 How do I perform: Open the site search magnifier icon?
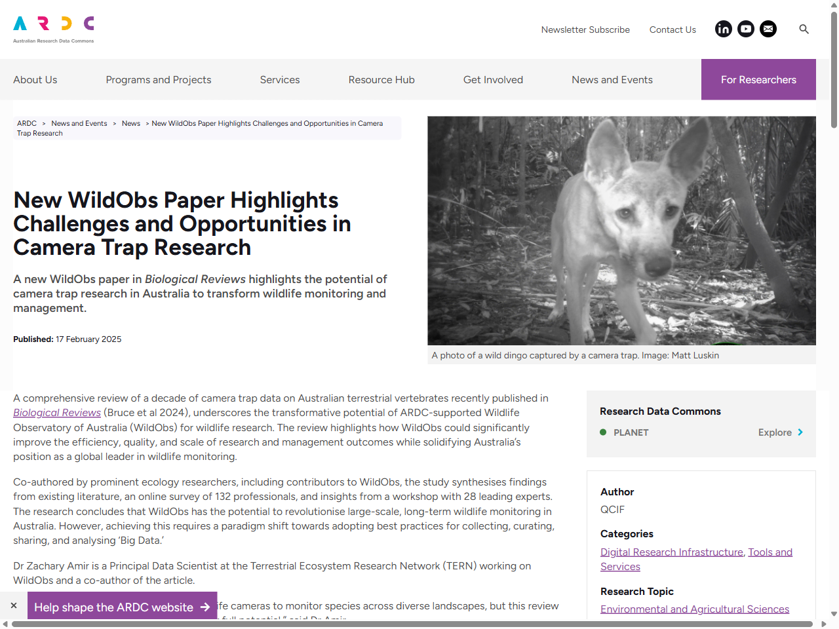[804, 29]
